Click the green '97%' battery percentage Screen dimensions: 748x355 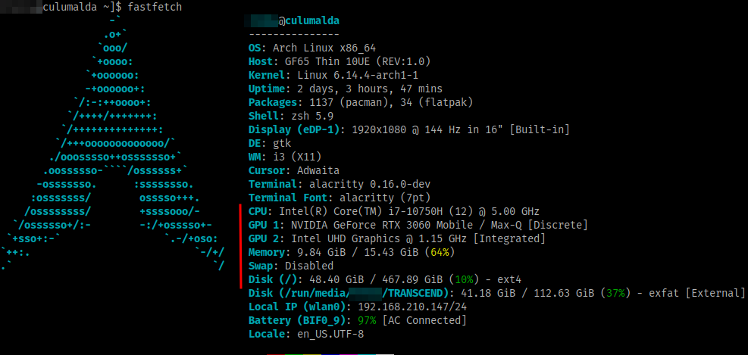click(367, 319)
